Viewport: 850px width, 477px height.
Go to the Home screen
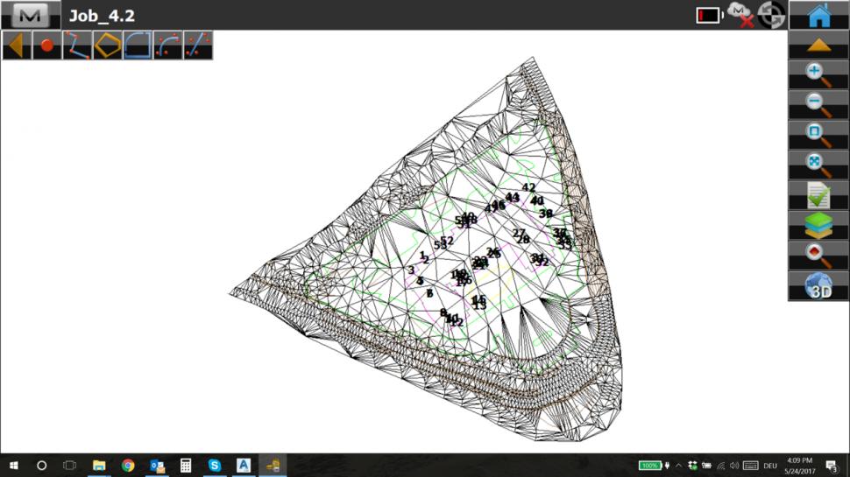[818, 15]
